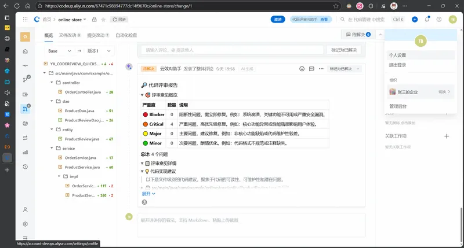
Task: Click upper 标记为已解决 button next to input
Action: [x=344, y=50]
